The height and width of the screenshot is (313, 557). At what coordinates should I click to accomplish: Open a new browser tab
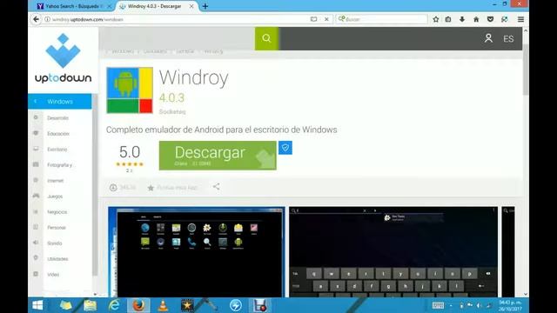205,6
